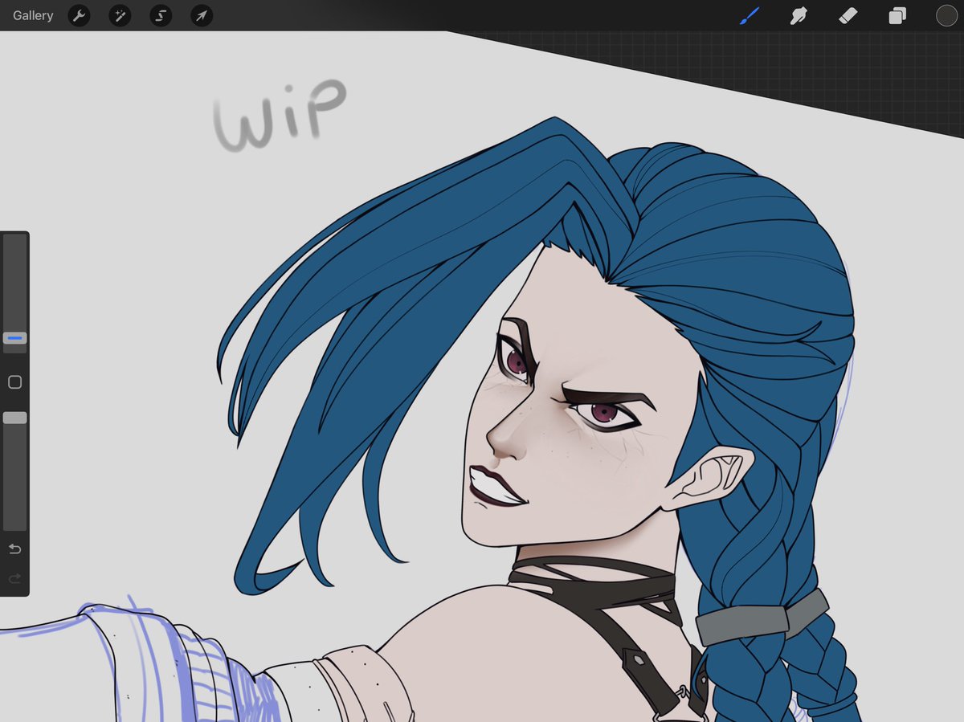964x722 pixels.
Task: Select the Smudge tool
Action: (x=799, y=15)
